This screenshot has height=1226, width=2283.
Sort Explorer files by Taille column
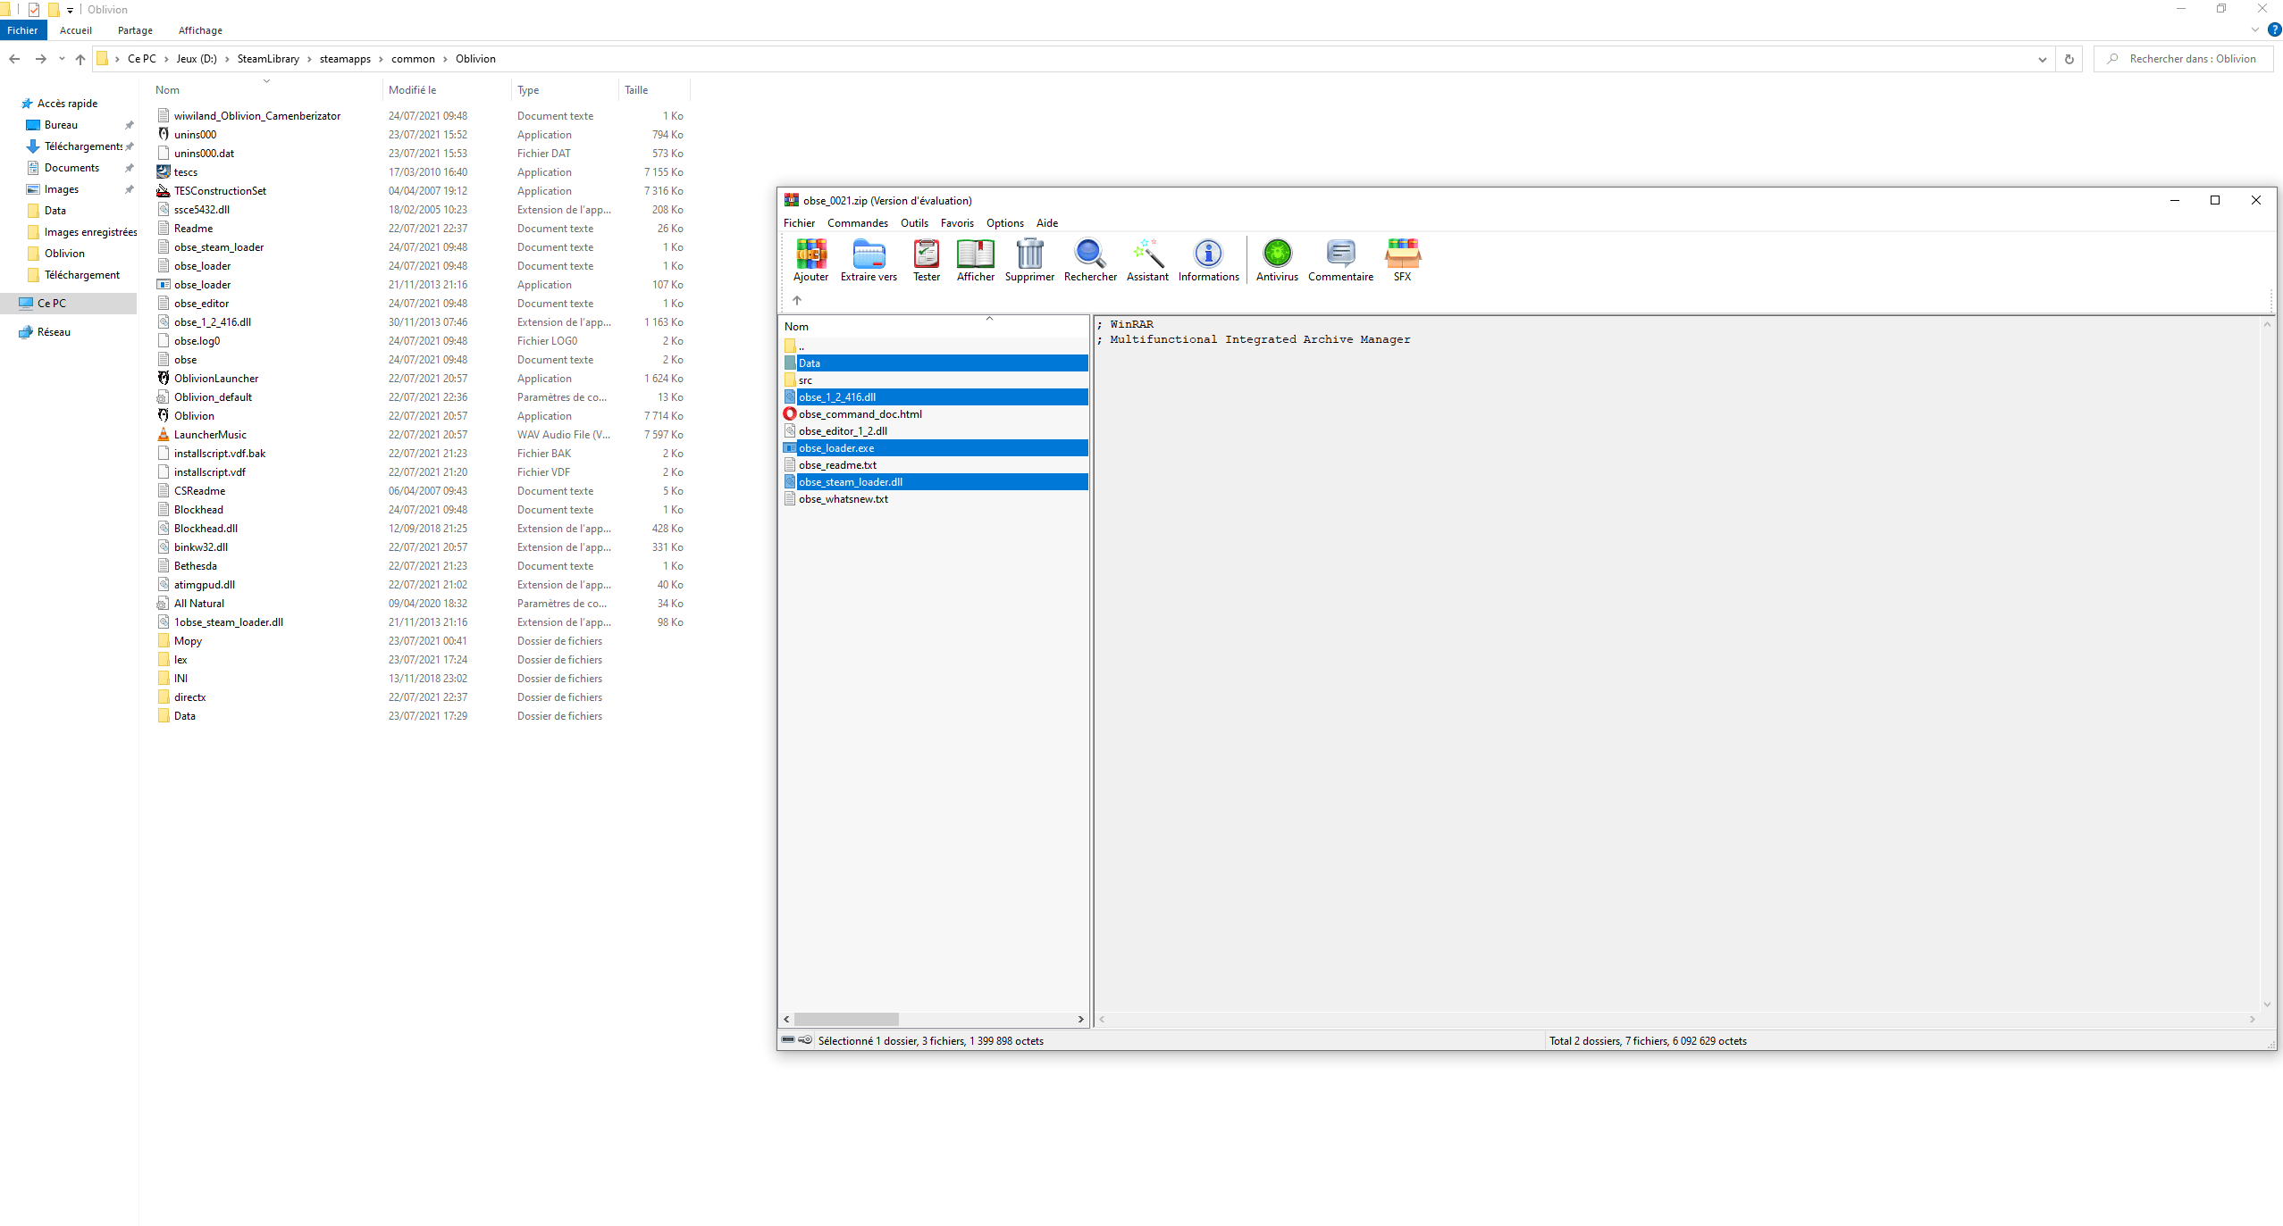tap(654, 90)
